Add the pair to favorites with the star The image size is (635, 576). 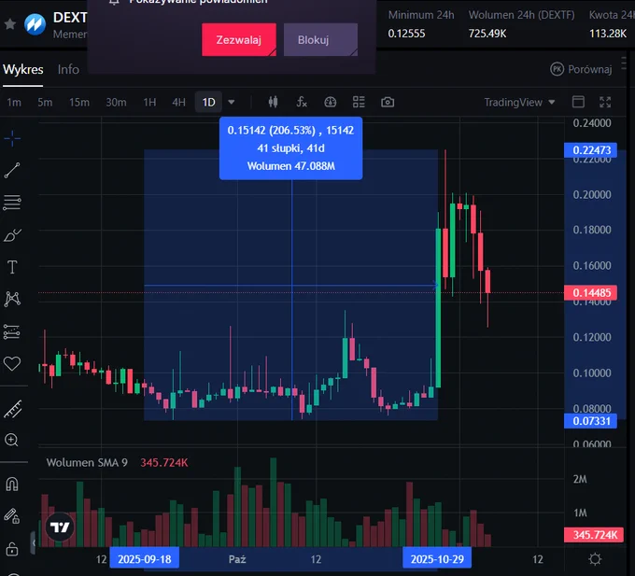tap(10, 24)
